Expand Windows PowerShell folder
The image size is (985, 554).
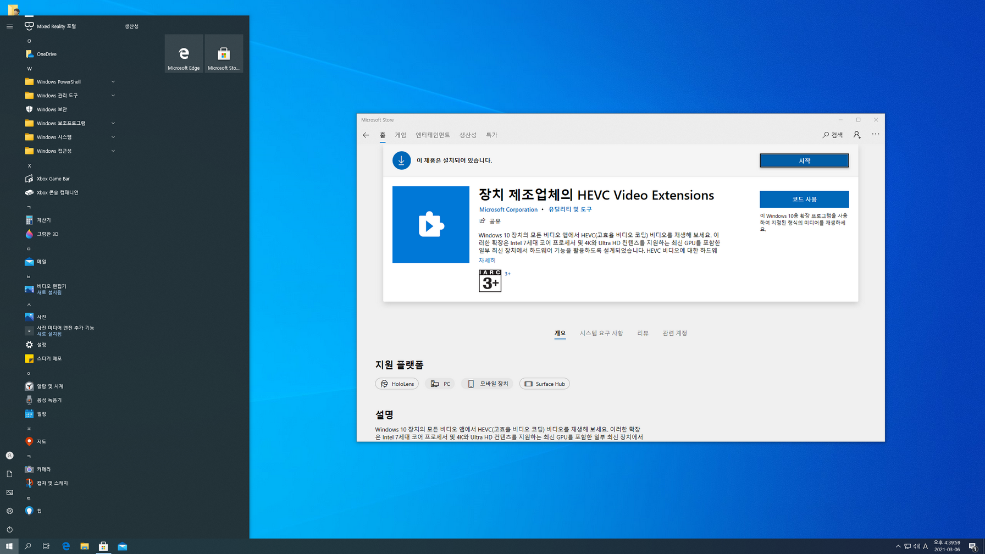[x=70, y=82]
